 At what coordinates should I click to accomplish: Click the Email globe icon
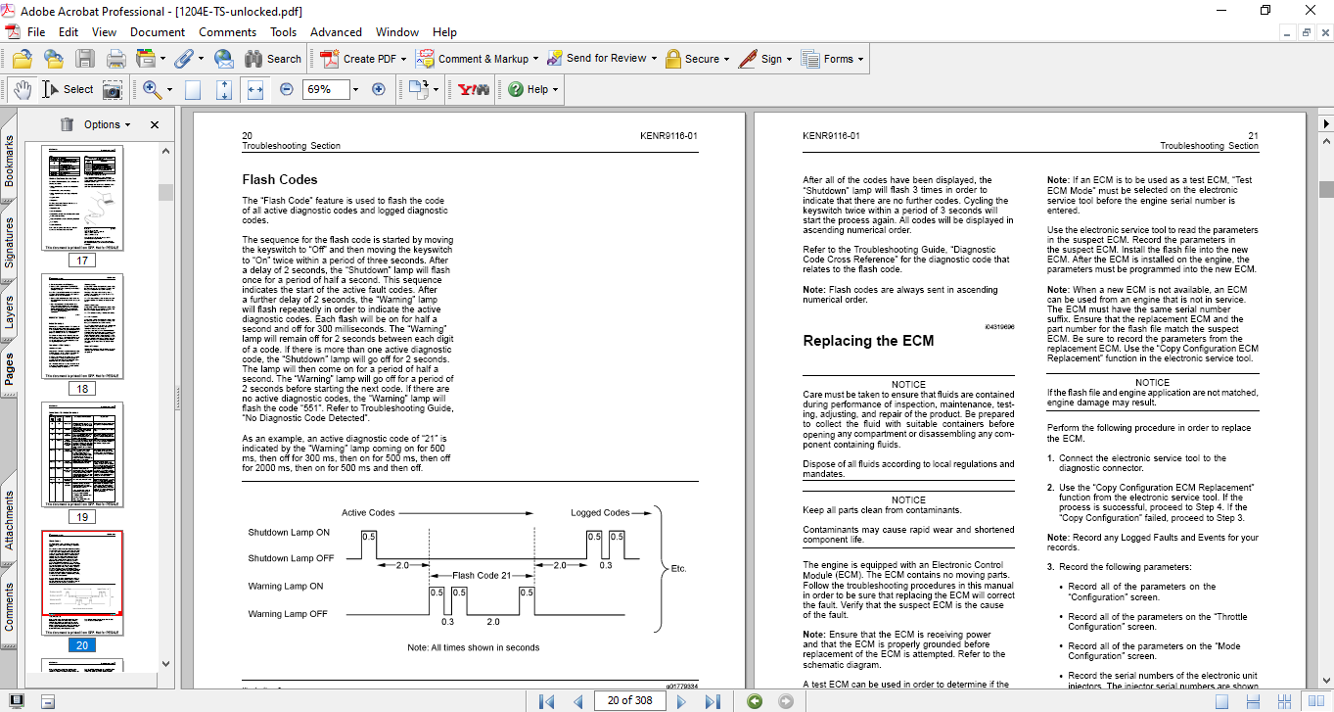point(223,59)
